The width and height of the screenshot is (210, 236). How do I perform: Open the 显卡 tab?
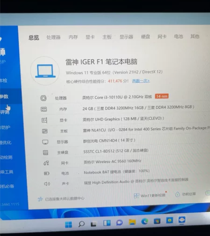pyautogui.click(x=90, y=37)
